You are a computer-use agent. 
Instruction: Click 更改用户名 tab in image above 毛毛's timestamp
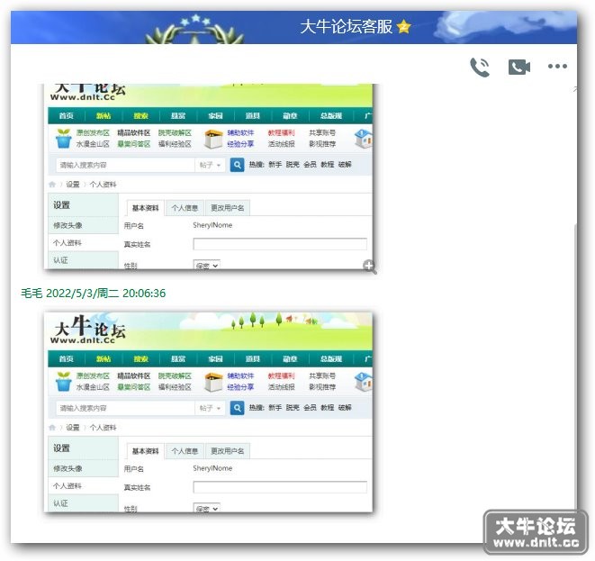click(228, 208)
